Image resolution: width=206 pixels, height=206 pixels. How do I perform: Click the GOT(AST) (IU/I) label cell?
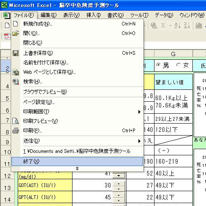point(45,185)
